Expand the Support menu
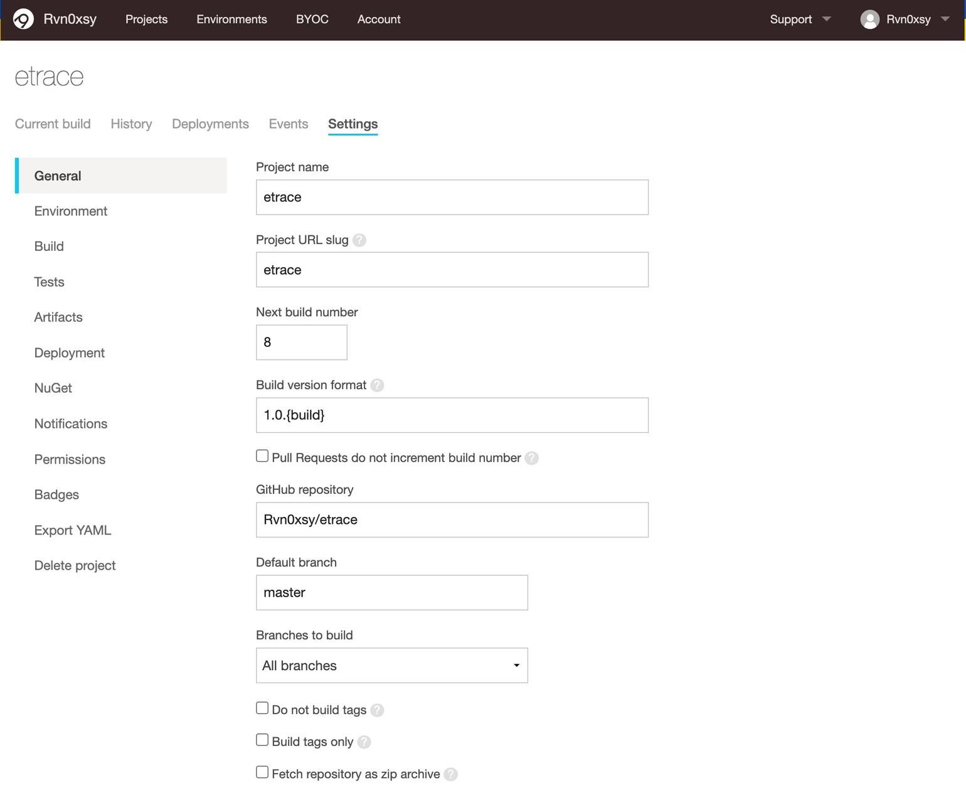966x788 pixels. point(800,19)
